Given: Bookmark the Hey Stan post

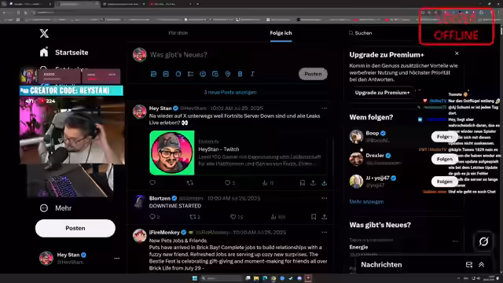Looking at the screenshot, I should click(x=302, y=183).
